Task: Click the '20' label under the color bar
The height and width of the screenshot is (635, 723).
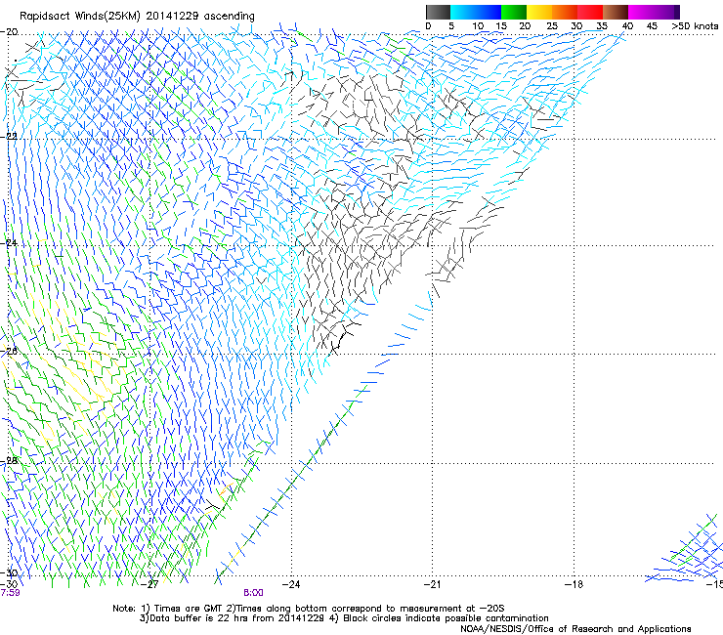Action: coord(525,25)
